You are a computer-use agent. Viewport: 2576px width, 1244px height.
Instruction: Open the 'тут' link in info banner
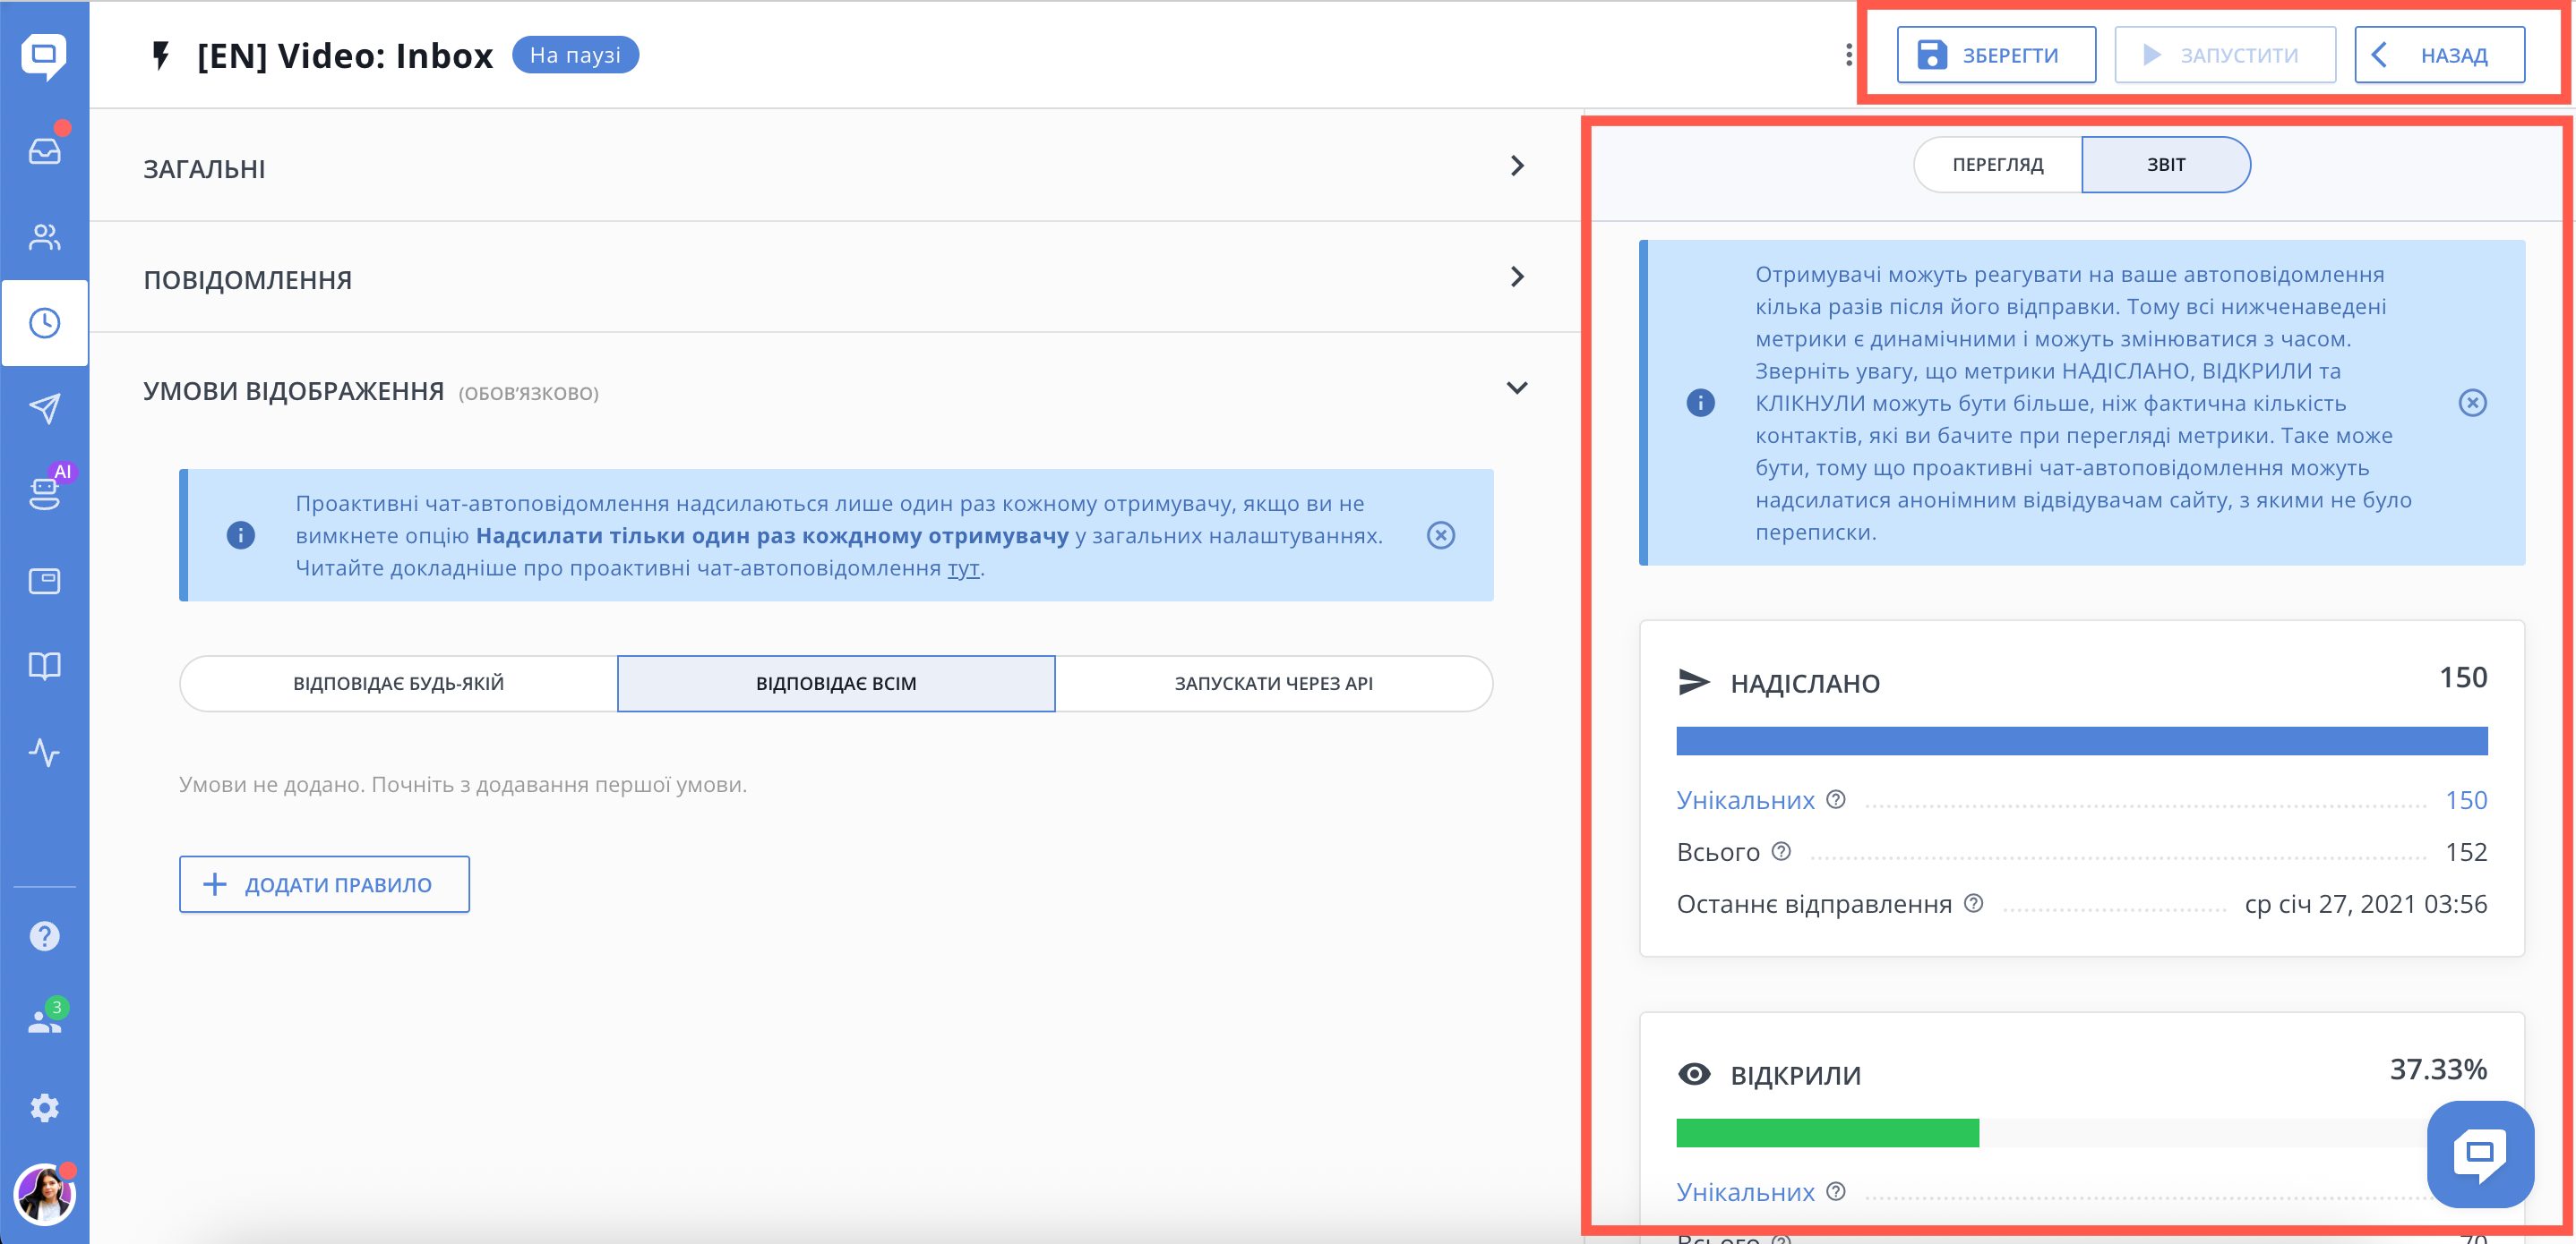pyautogui.click(x=963, y=567)
